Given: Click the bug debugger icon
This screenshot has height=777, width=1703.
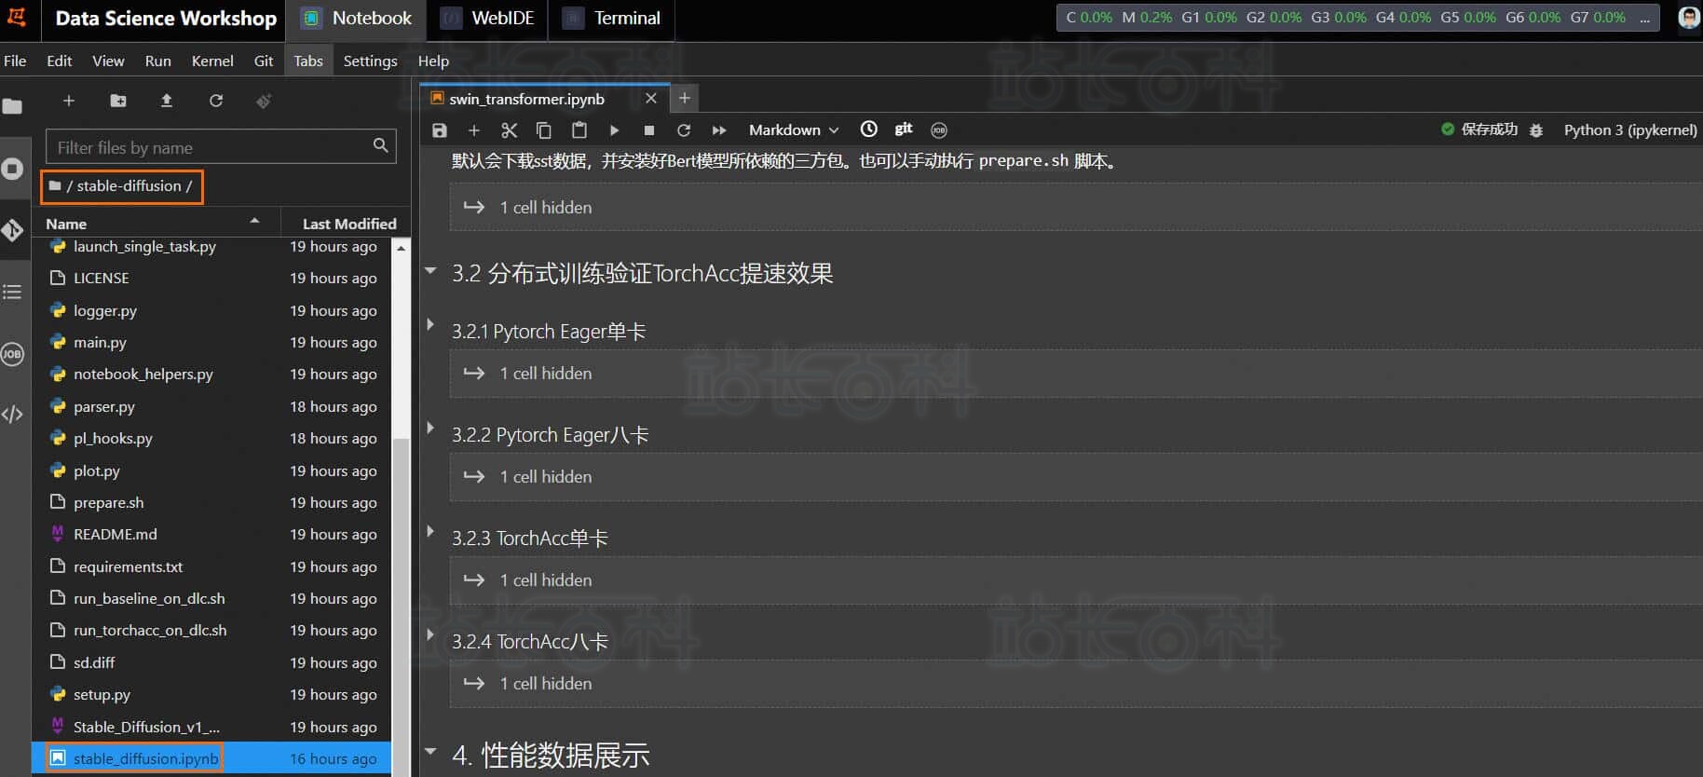Looking at the screenshot, I should tap(1536, 130).
